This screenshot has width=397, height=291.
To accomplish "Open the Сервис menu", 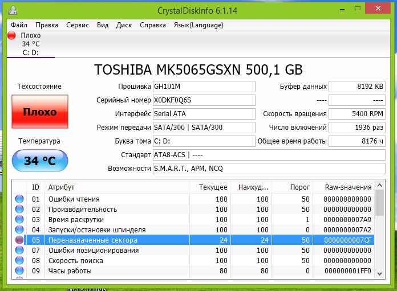I will pos(77,25).
